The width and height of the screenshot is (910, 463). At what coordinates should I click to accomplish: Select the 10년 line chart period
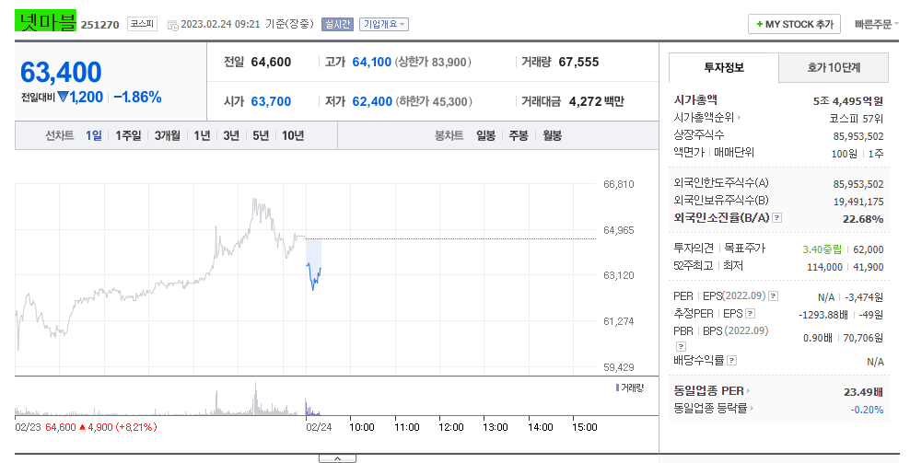pos(293,135)
